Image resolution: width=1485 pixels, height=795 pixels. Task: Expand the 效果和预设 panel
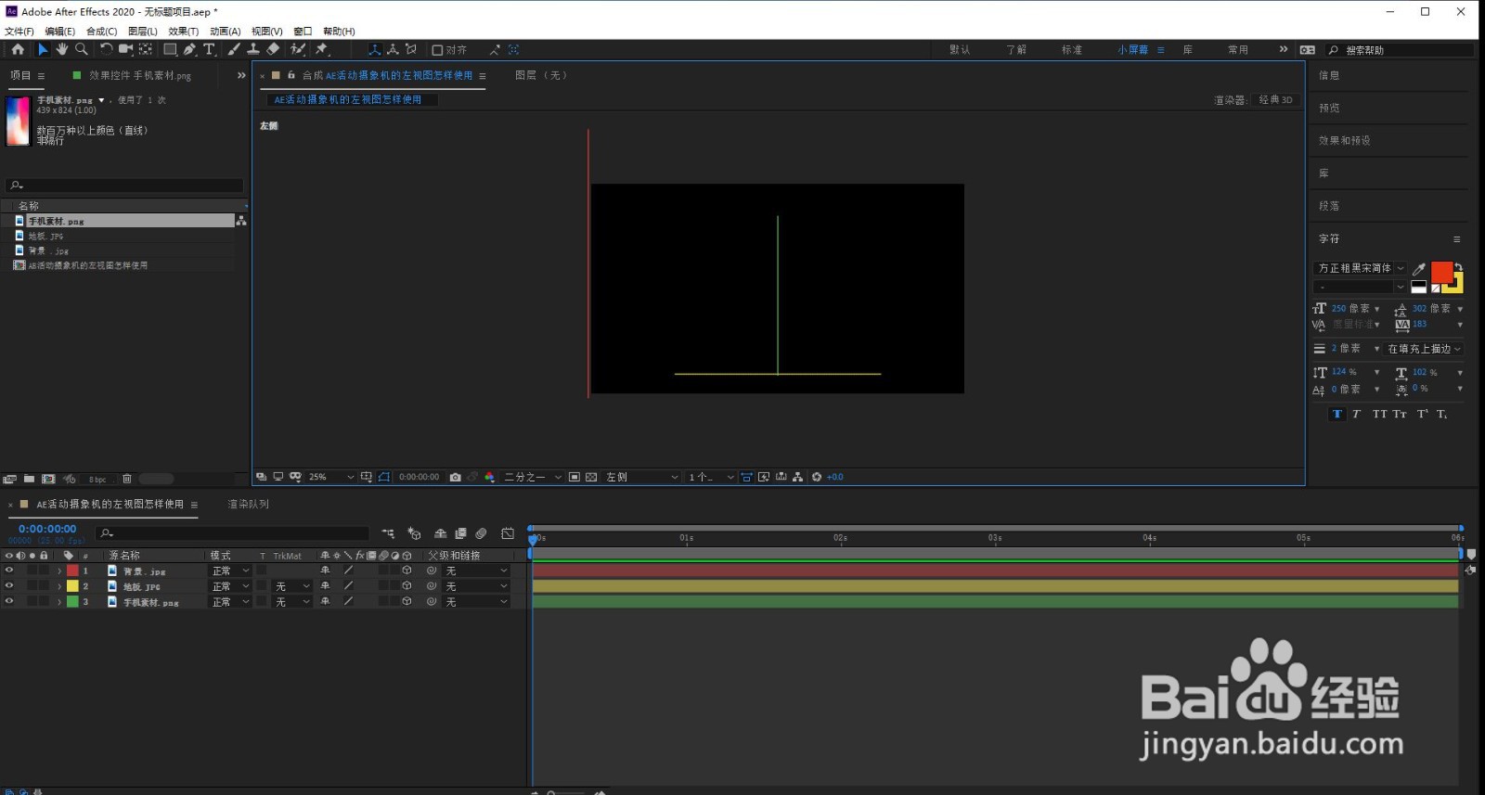click(1345, 141)
